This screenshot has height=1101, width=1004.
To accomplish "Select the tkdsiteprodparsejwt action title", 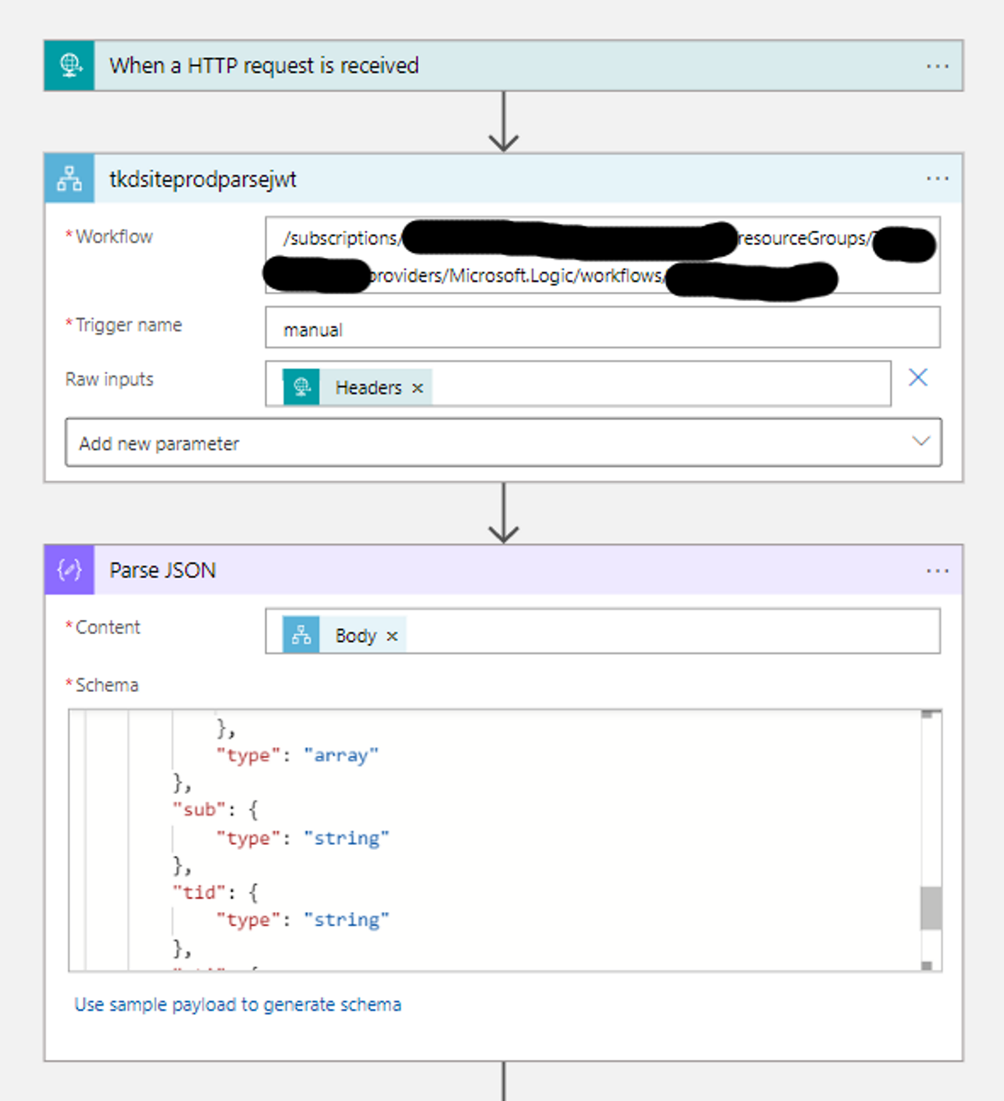I will tap(202, 179).
